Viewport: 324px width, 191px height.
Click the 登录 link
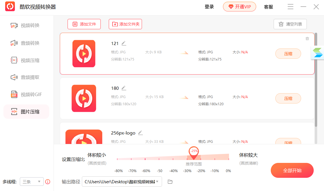(209, 7)
